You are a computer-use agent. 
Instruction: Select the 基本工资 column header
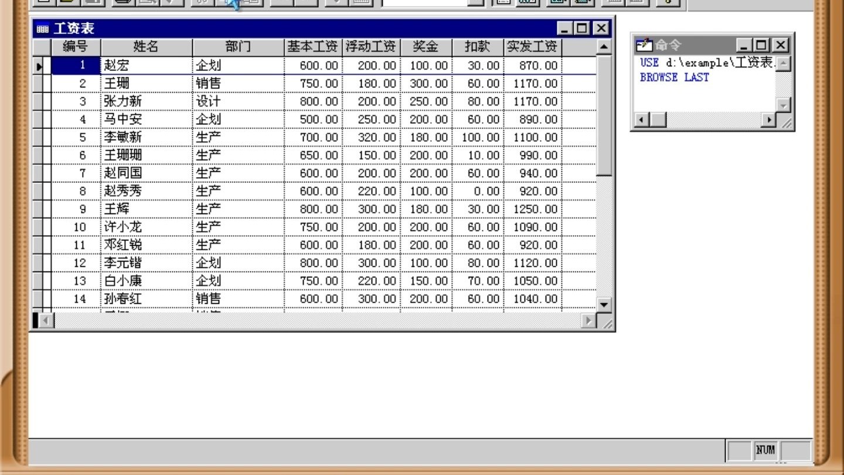click(312, 46)
